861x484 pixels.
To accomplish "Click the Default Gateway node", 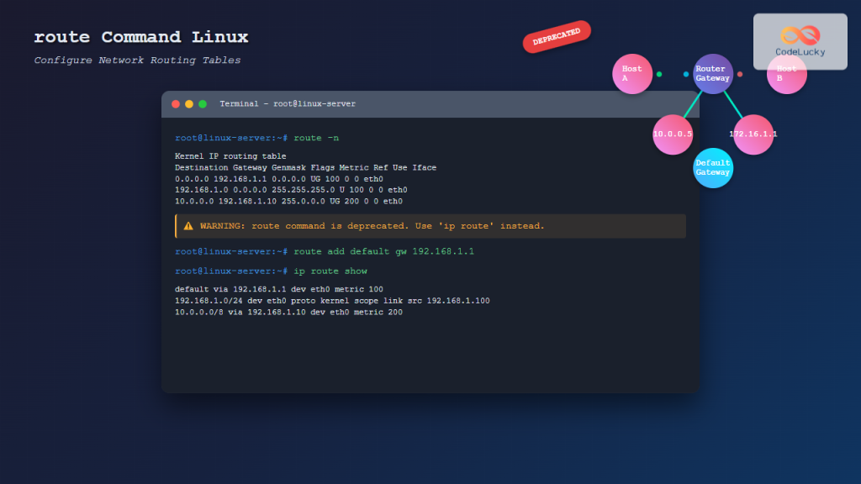I will click(x=712, y=167).
